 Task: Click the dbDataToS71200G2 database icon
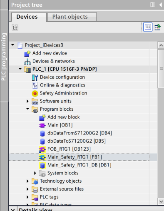[x=42, y=141]
